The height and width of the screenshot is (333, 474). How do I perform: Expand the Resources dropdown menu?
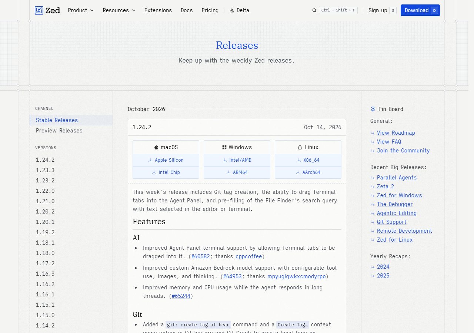119,10
